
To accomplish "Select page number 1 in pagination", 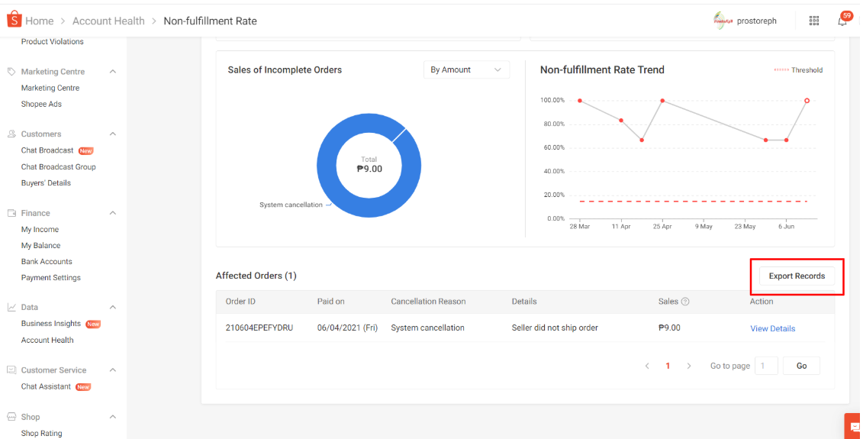I will click(668, 366).
